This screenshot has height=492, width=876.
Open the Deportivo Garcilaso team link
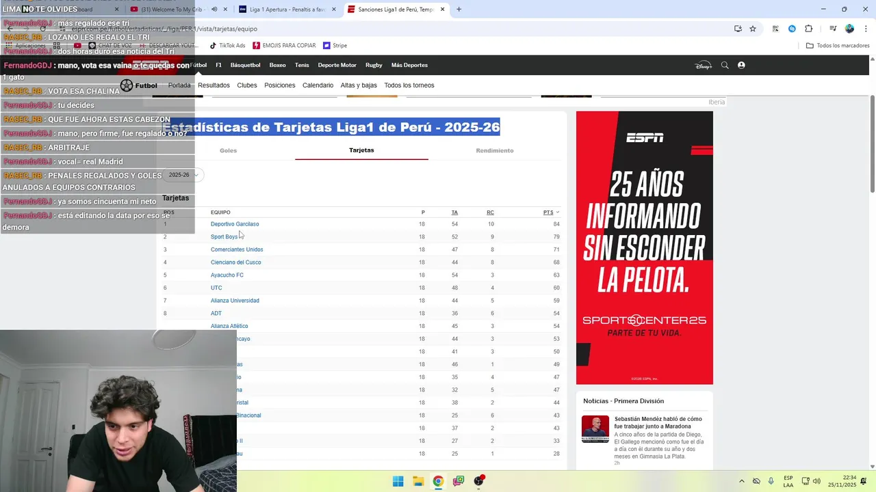[235, 224]
